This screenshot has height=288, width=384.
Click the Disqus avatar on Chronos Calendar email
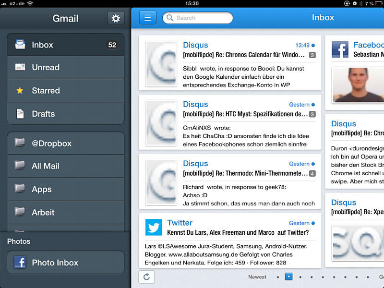[x=161, y=64]
